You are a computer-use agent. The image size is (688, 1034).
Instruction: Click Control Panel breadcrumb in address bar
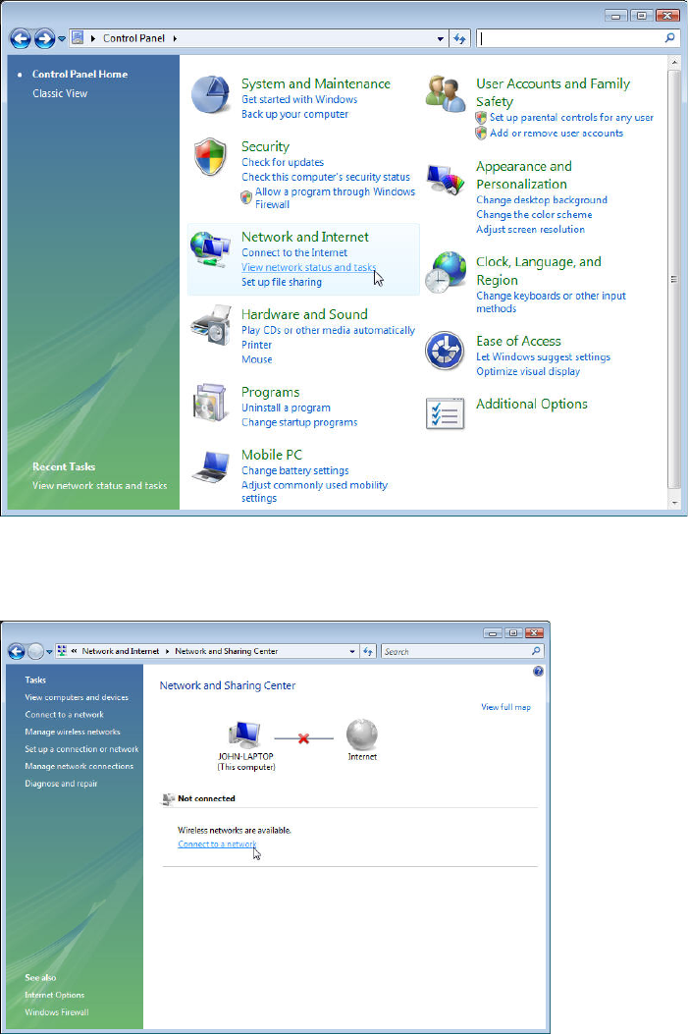point(133,38)
